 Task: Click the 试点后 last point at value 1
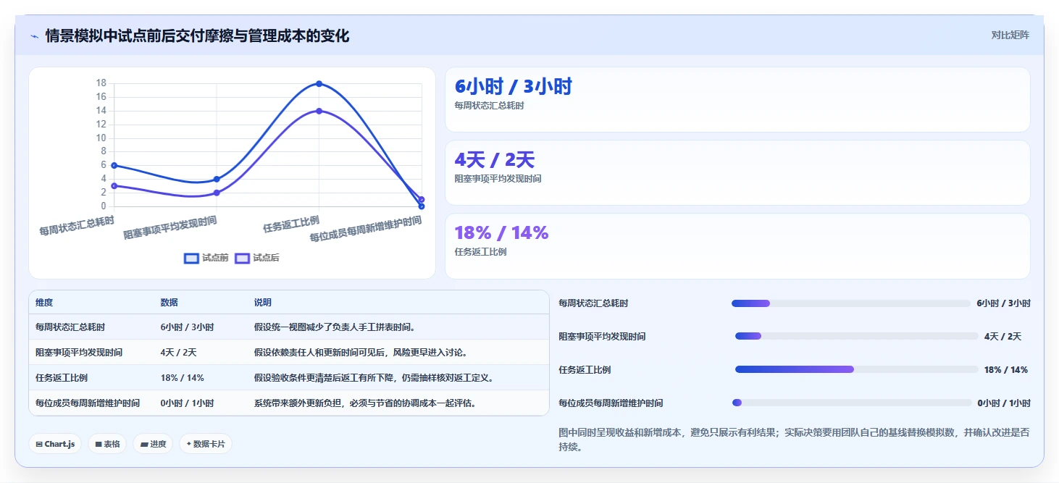[x=422, y=199]
